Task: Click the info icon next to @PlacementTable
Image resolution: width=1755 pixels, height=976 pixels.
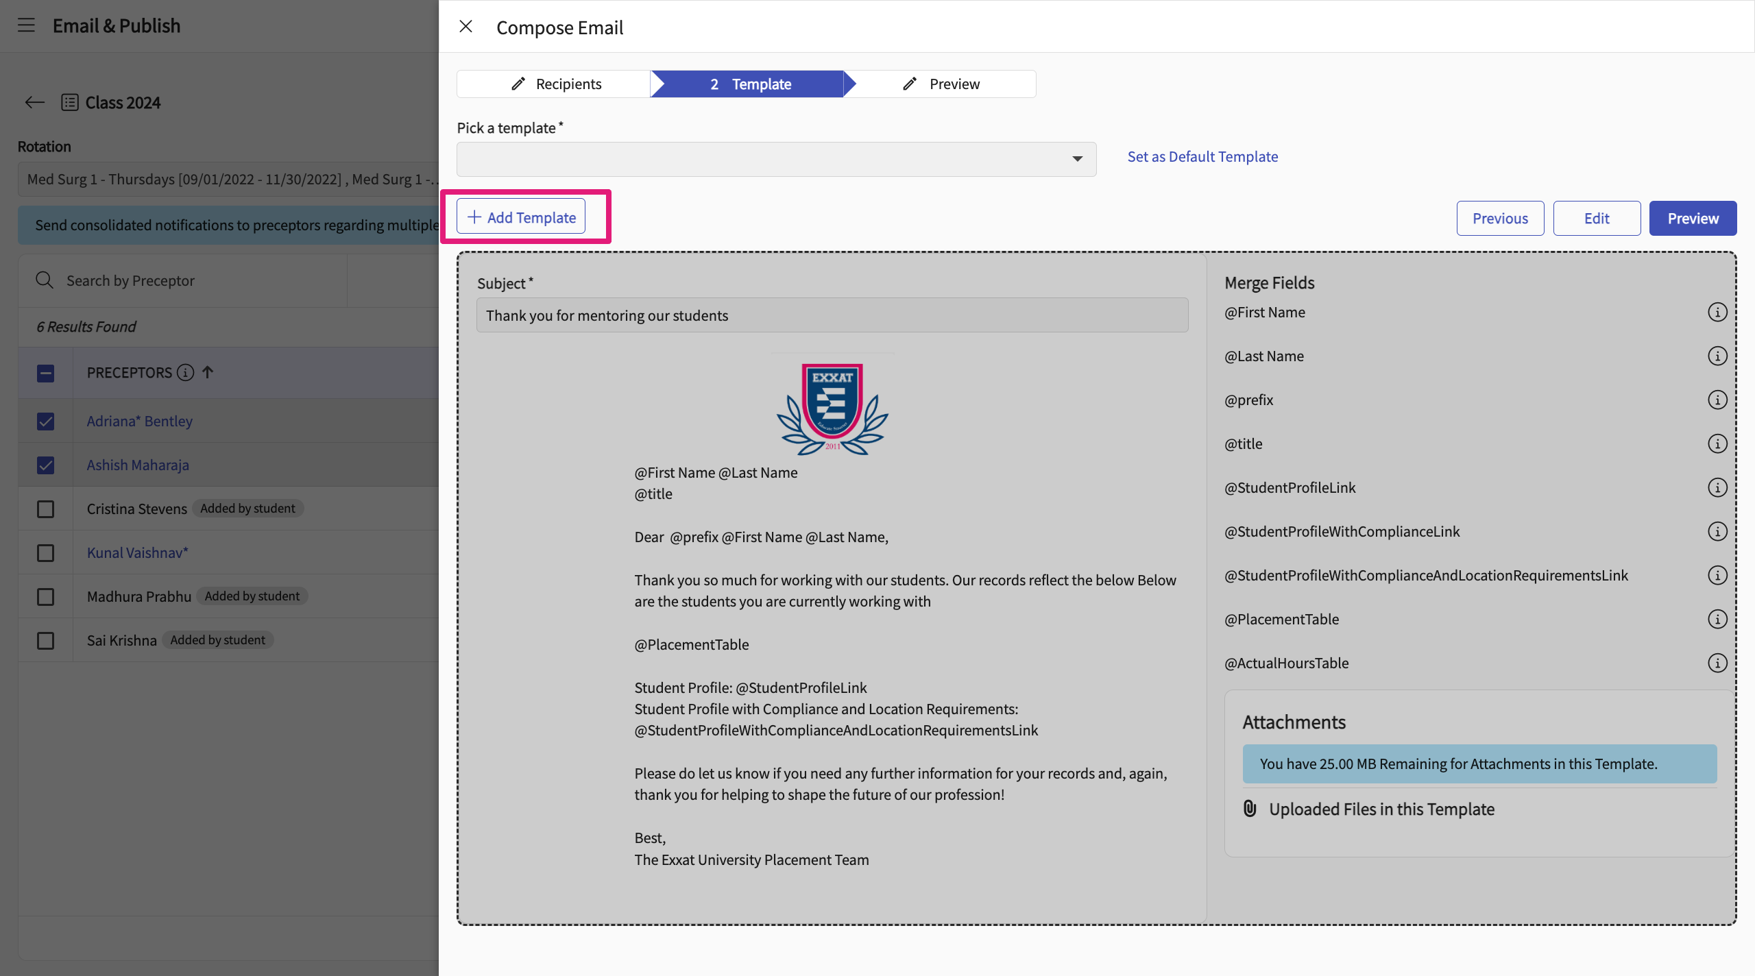Action: tap(1717, 620)
